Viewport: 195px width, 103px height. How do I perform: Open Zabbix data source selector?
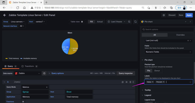[x=28, y=73]
